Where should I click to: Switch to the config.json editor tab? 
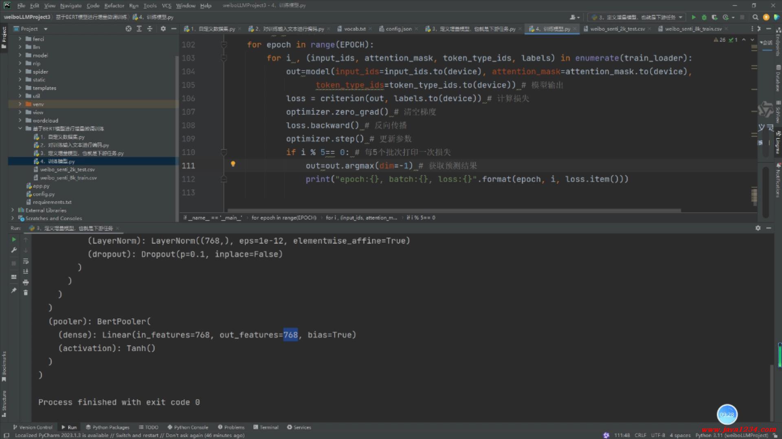[x=398, y=29]
